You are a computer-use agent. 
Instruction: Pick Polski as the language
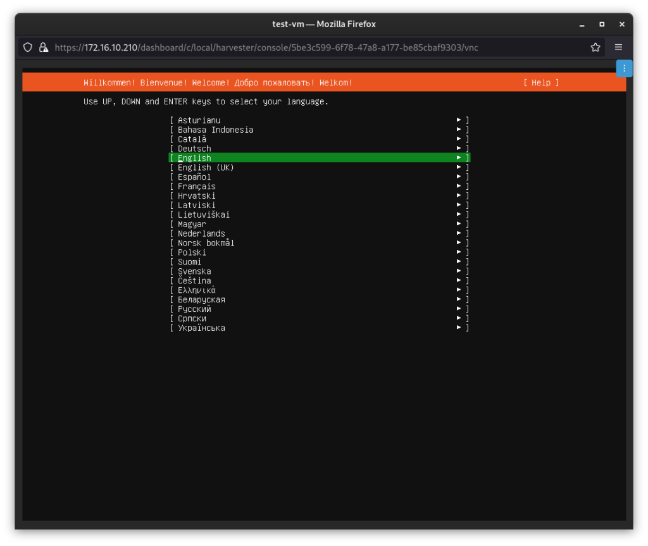[x=319, y=252]
